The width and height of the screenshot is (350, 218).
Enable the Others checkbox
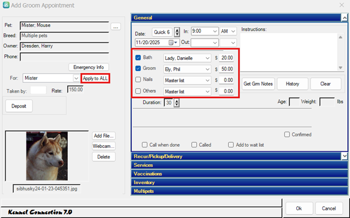click(138, 91)
